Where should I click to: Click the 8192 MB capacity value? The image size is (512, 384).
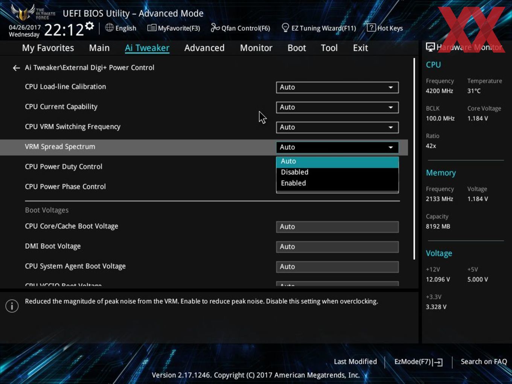point(438,227)
